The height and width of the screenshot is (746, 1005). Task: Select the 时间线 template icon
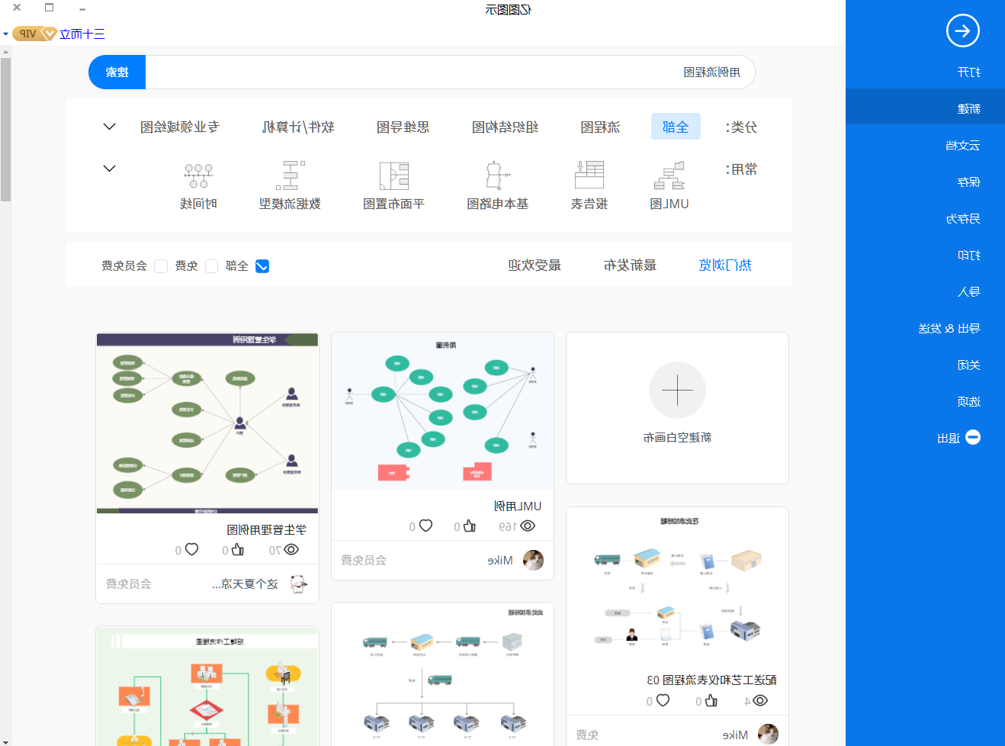point(198,175)
